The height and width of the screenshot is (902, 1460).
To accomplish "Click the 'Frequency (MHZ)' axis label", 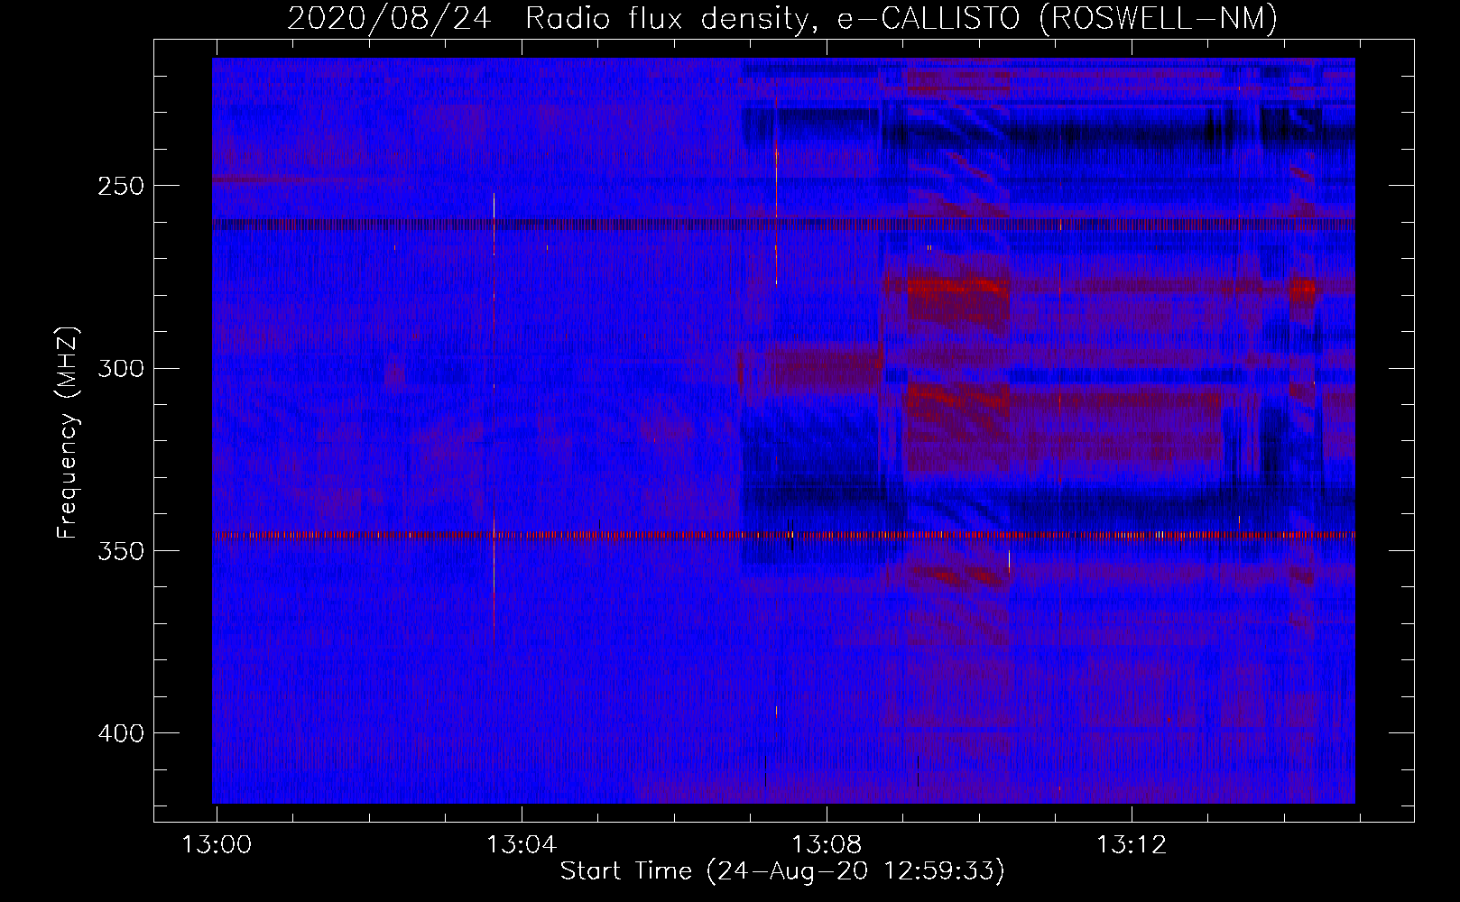I will pyautogui.click(x=69, y=432).
